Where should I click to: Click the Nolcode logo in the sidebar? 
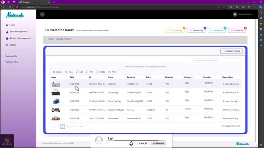click(x=15, y=15)
